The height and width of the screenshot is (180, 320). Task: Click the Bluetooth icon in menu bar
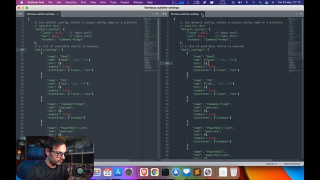point(246,2)
